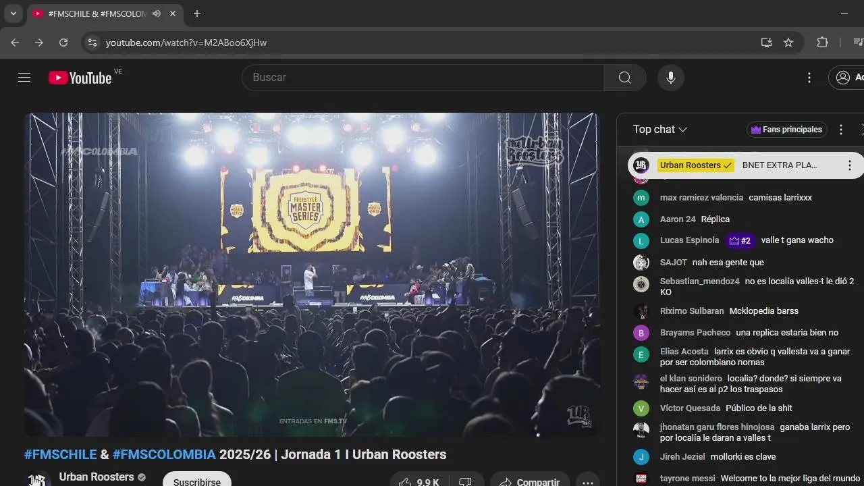The width and height of the screenshot is (864, 486).
Task: Open Urban Roosters channel avatar below video
Action: click(x=38, y=480)
